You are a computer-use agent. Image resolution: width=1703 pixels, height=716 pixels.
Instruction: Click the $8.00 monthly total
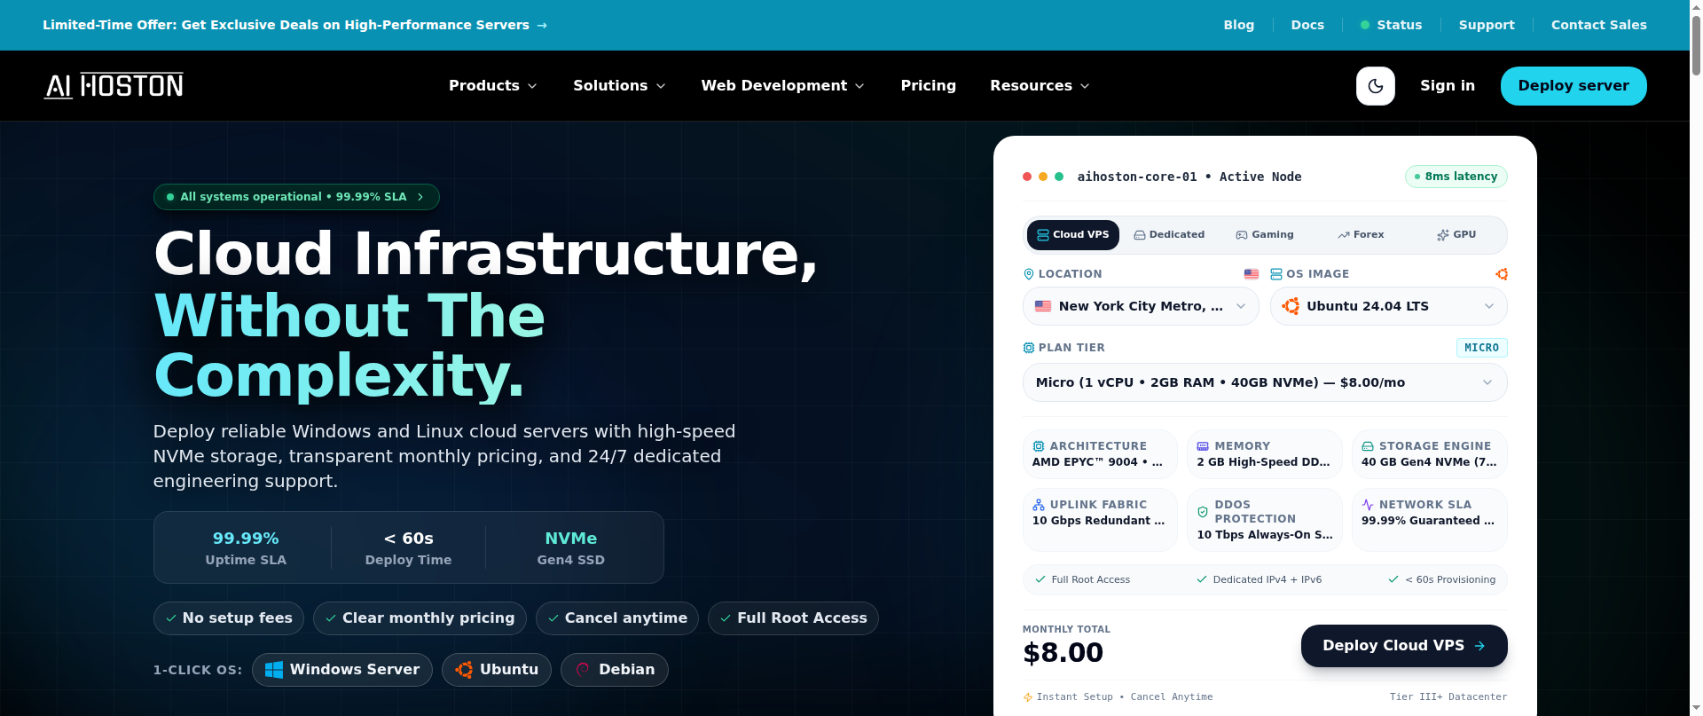1063,652
